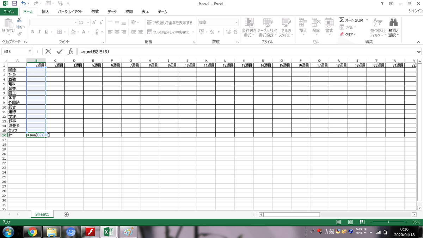Screen dimensions: 423x238
Task: Open AutoSum dropdown arrow
Action: pos(367,20)
